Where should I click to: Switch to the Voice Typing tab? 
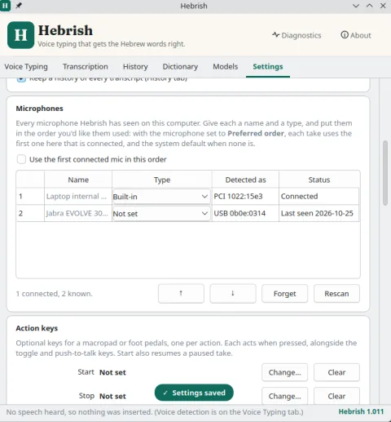(26, 67)
